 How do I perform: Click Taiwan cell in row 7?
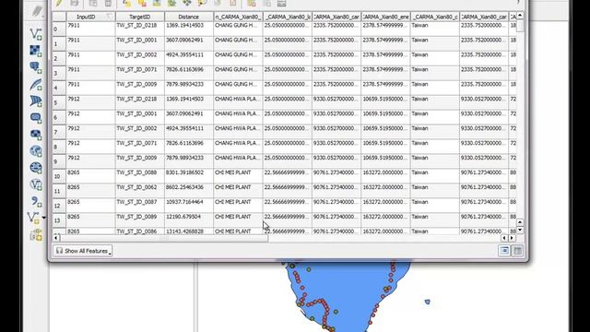pos(434,132)
